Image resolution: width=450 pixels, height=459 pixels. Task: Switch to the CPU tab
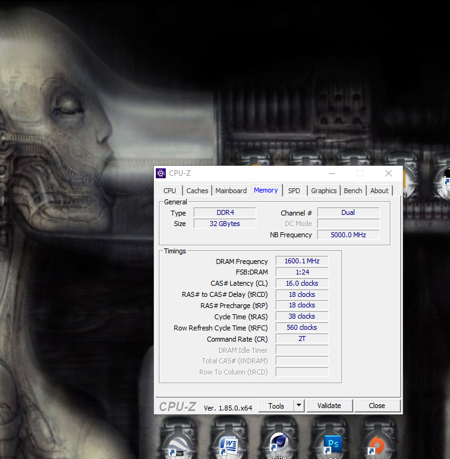169,191
